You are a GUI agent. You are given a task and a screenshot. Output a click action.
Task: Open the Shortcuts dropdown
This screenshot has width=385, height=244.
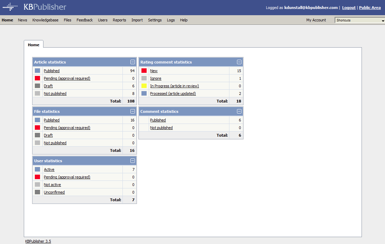360,20
